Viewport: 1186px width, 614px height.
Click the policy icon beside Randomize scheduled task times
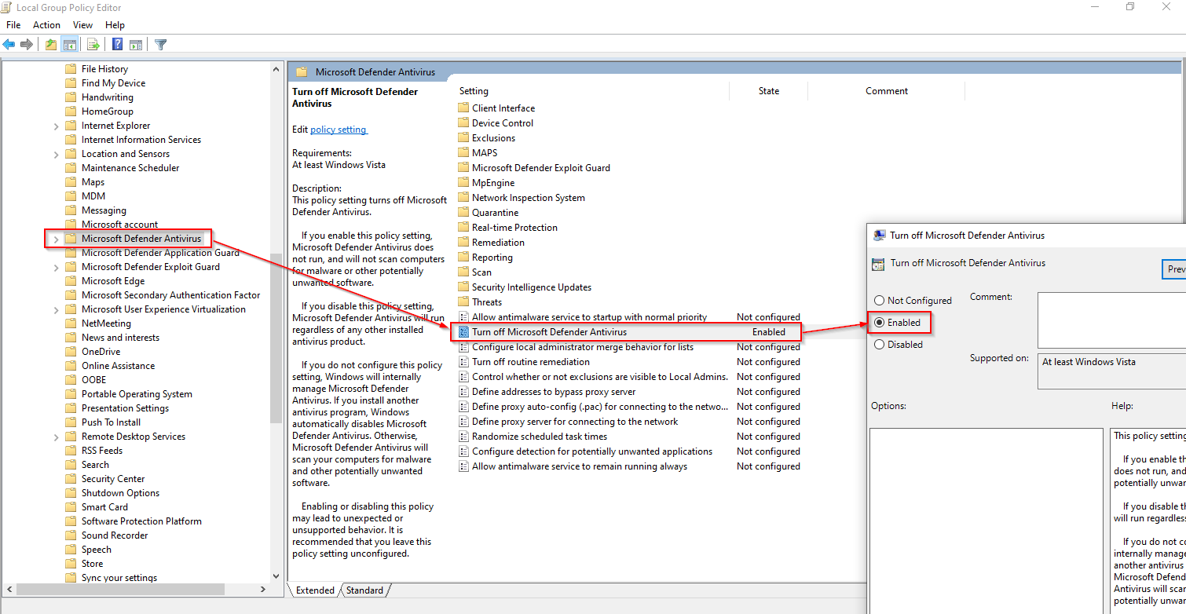pyautogui.click(x=463, y=437)
